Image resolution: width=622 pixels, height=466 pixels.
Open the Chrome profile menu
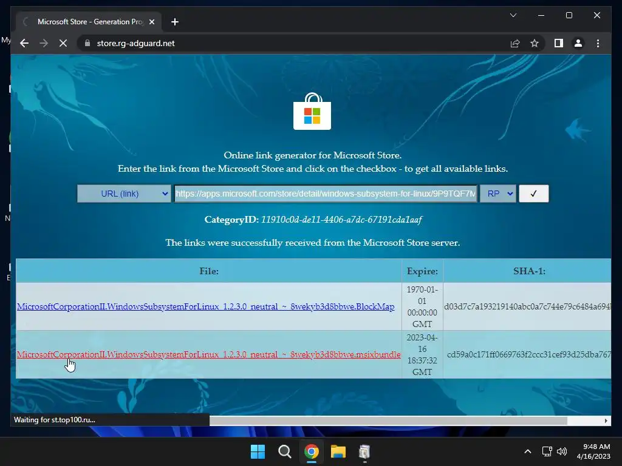click(x=578, y=43)
